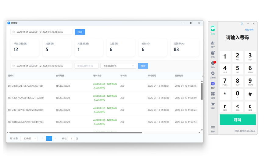The width and height of the screenshot is (269, 162).
Task: Open 待办 icon with red badge
Action: click(x=213, y=64)
